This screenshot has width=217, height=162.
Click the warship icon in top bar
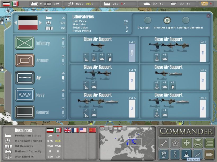click(x=147, y=4)
